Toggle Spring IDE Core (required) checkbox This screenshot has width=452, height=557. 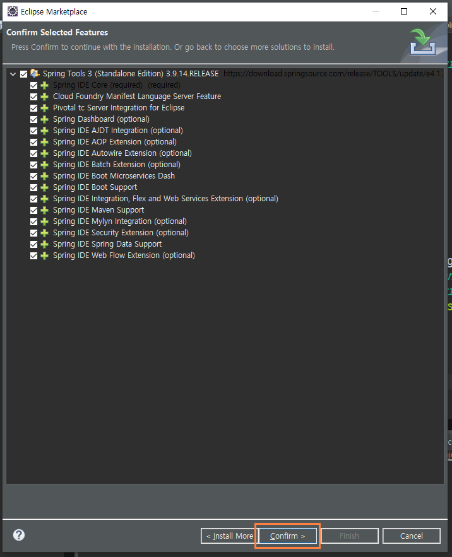click(34, 85)
